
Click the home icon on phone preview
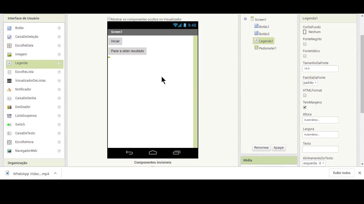point(153,153)
